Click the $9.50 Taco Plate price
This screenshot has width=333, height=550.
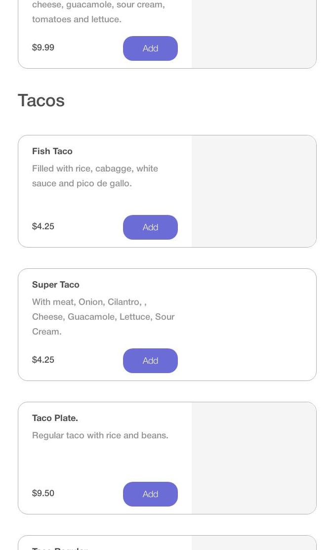43,493
